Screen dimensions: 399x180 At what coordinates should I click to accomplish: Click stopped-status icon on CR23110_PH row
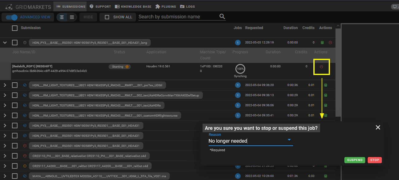pos(25,156)
